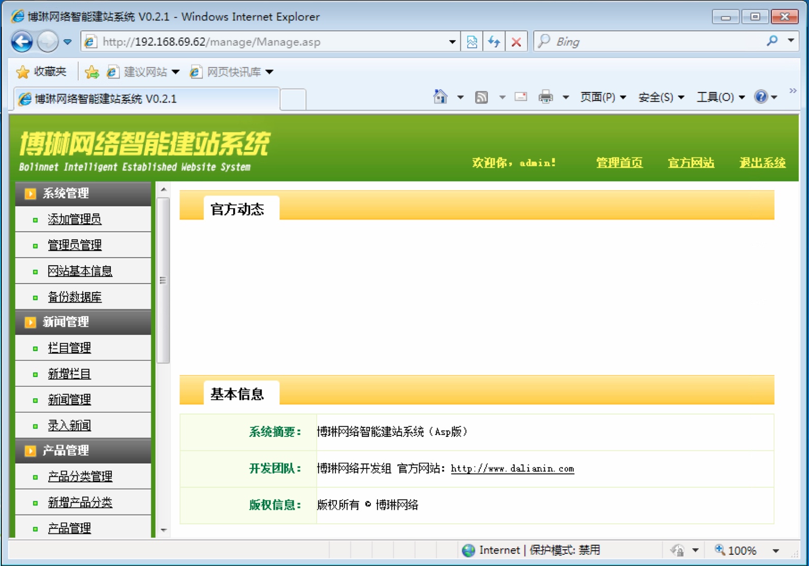Open the 安全(S) menu

pyautogui.click(x=661, y=97)
